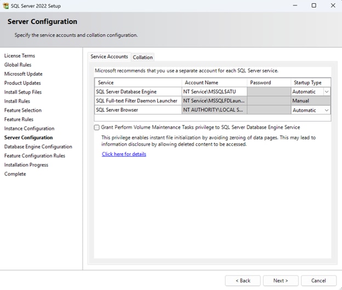This screenshot has height=290, width=342.
Task: Select the SQL Full-text Filter Daemon Launcher row
Action: pos(213,101)
